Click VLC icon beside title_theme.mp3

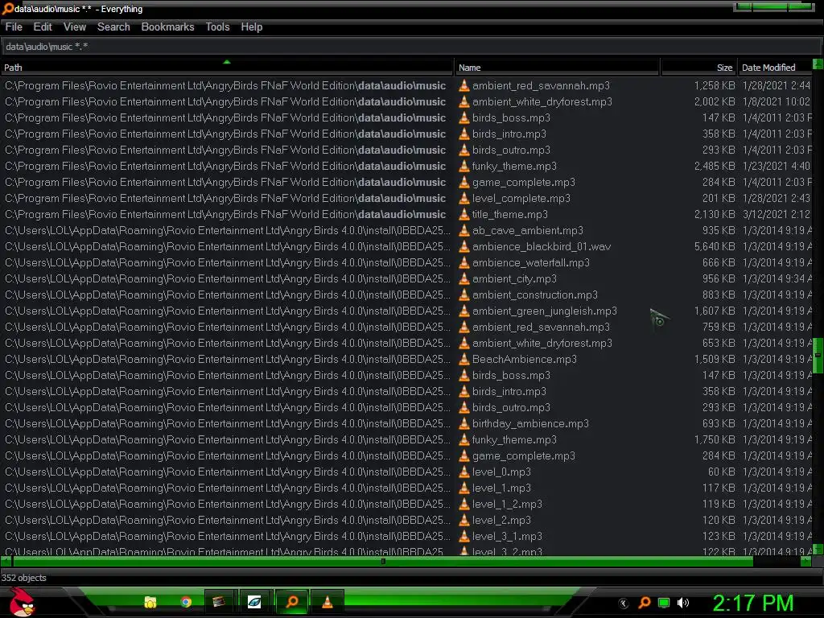pos(464,214)
